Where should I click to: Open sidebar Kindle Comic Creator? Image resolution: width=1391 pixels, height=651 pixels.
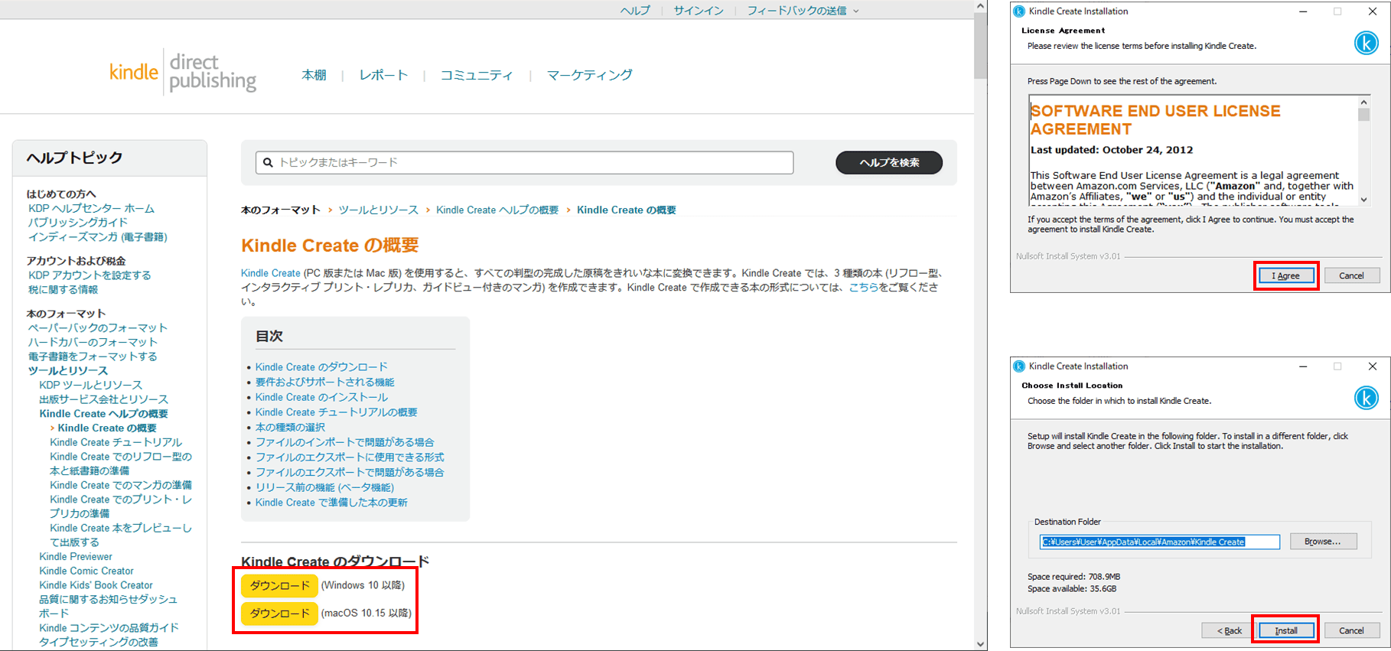click(x=86, y=571)
